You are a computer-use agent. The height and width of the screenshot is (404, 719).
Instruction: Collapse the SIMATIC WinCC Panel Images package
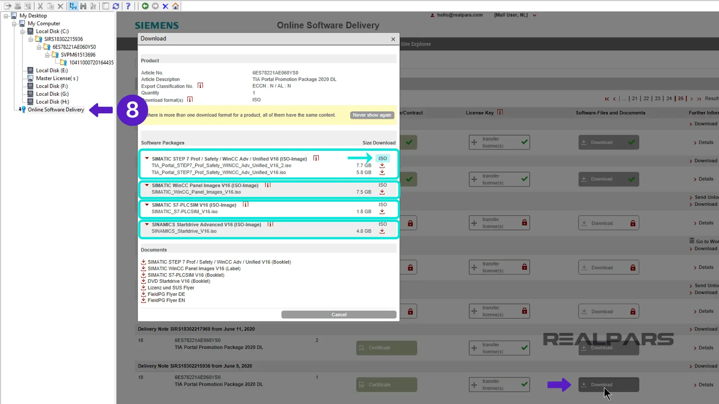click(x=147, y=185)
